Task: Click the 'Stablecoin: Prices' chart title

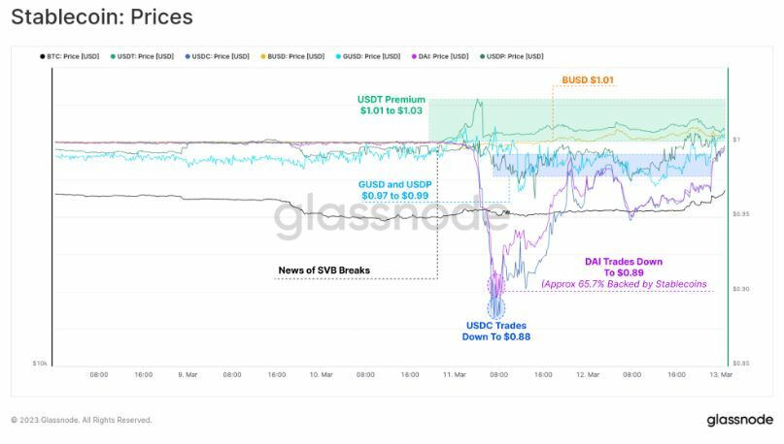Action: tap(101, 17)
